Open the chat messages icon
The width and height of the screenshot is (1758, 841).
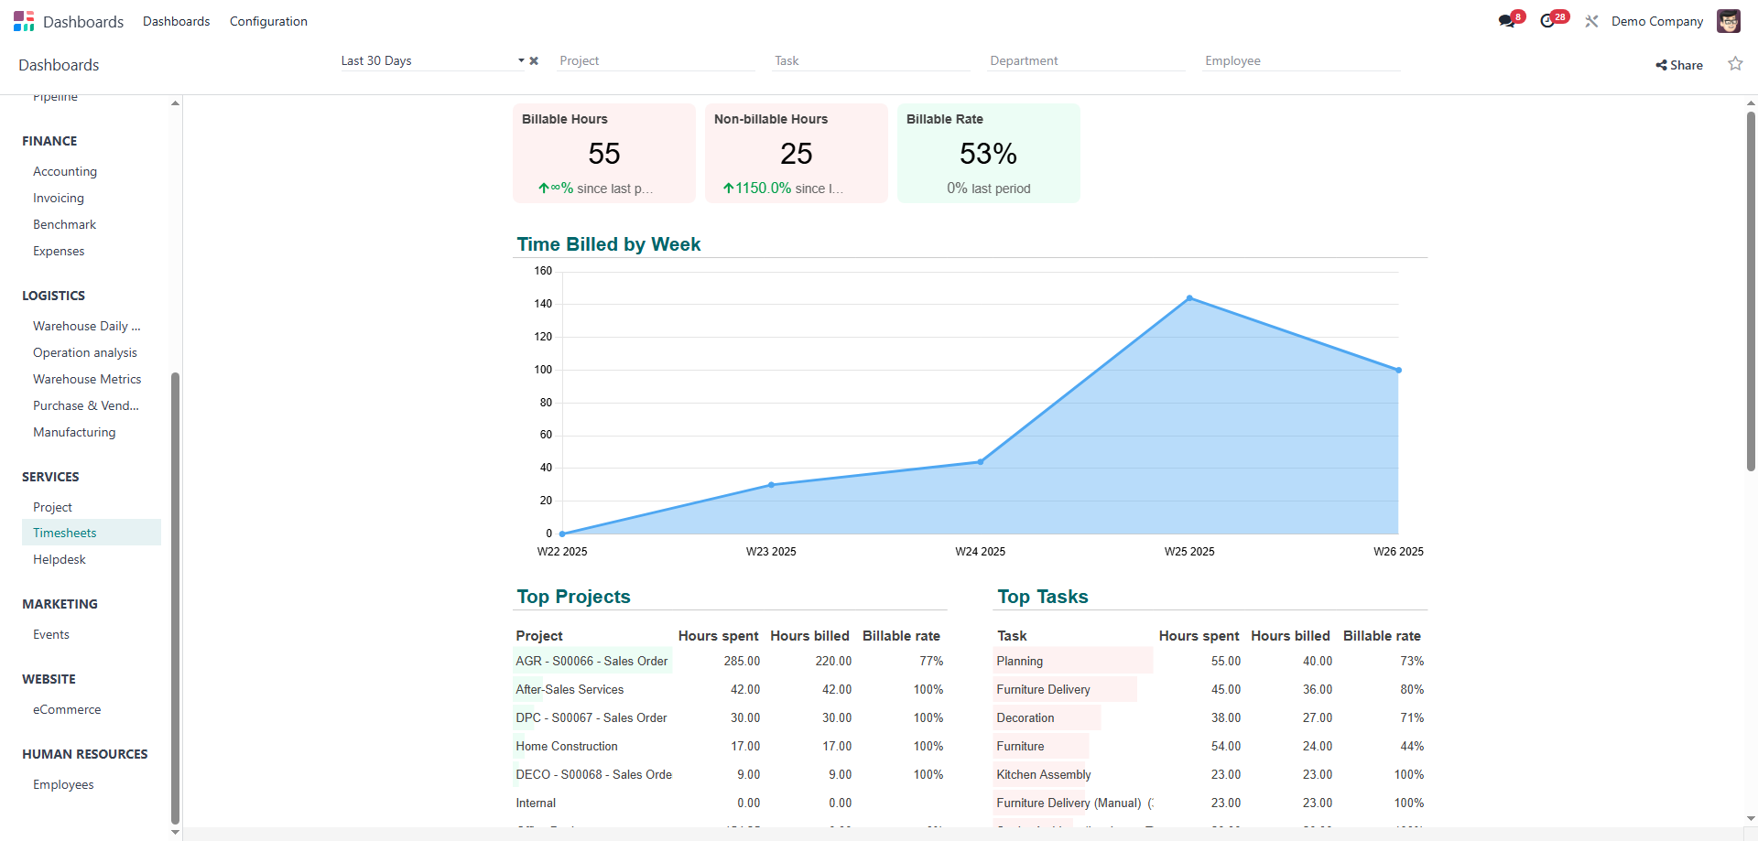[x=1506, y=21]
